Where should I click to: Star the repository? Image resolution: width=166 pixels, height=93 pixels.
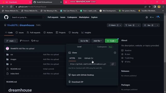[149, 25]
